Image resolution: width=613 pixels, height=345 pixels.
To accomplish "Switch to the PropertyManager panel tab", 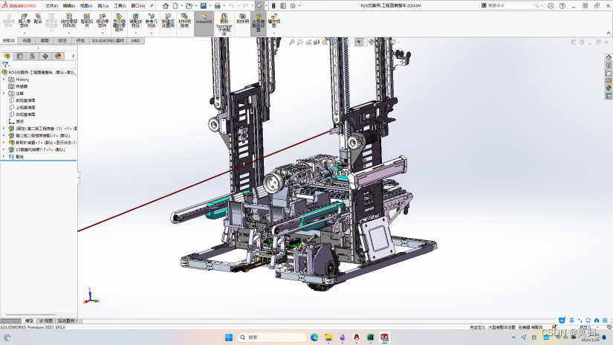I will [x=20, y=57].
